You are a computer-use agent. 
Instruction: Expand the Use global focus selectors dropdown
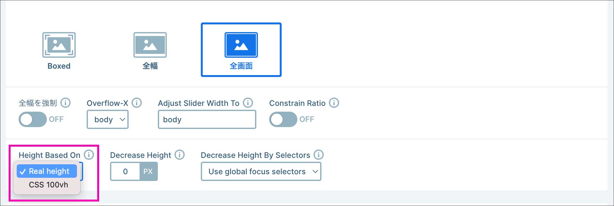click(x=261, y=172)
